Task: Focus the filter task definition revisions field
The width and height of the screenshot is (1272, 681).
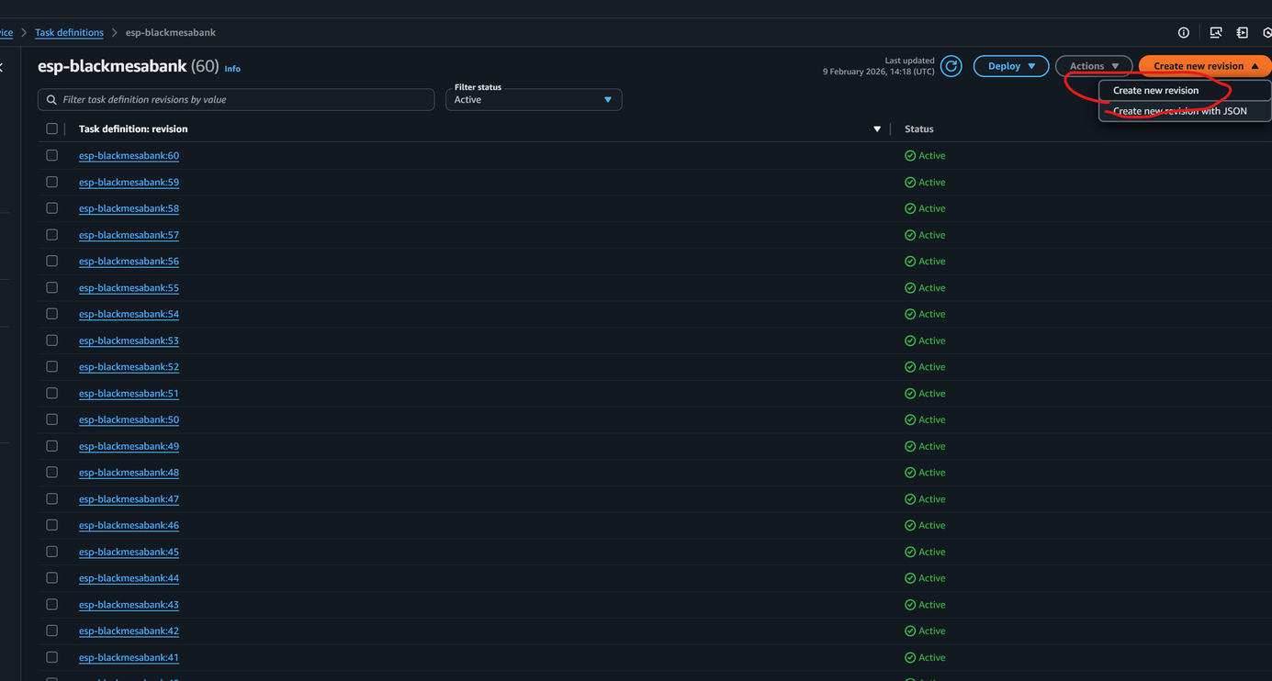Action: 243,99
